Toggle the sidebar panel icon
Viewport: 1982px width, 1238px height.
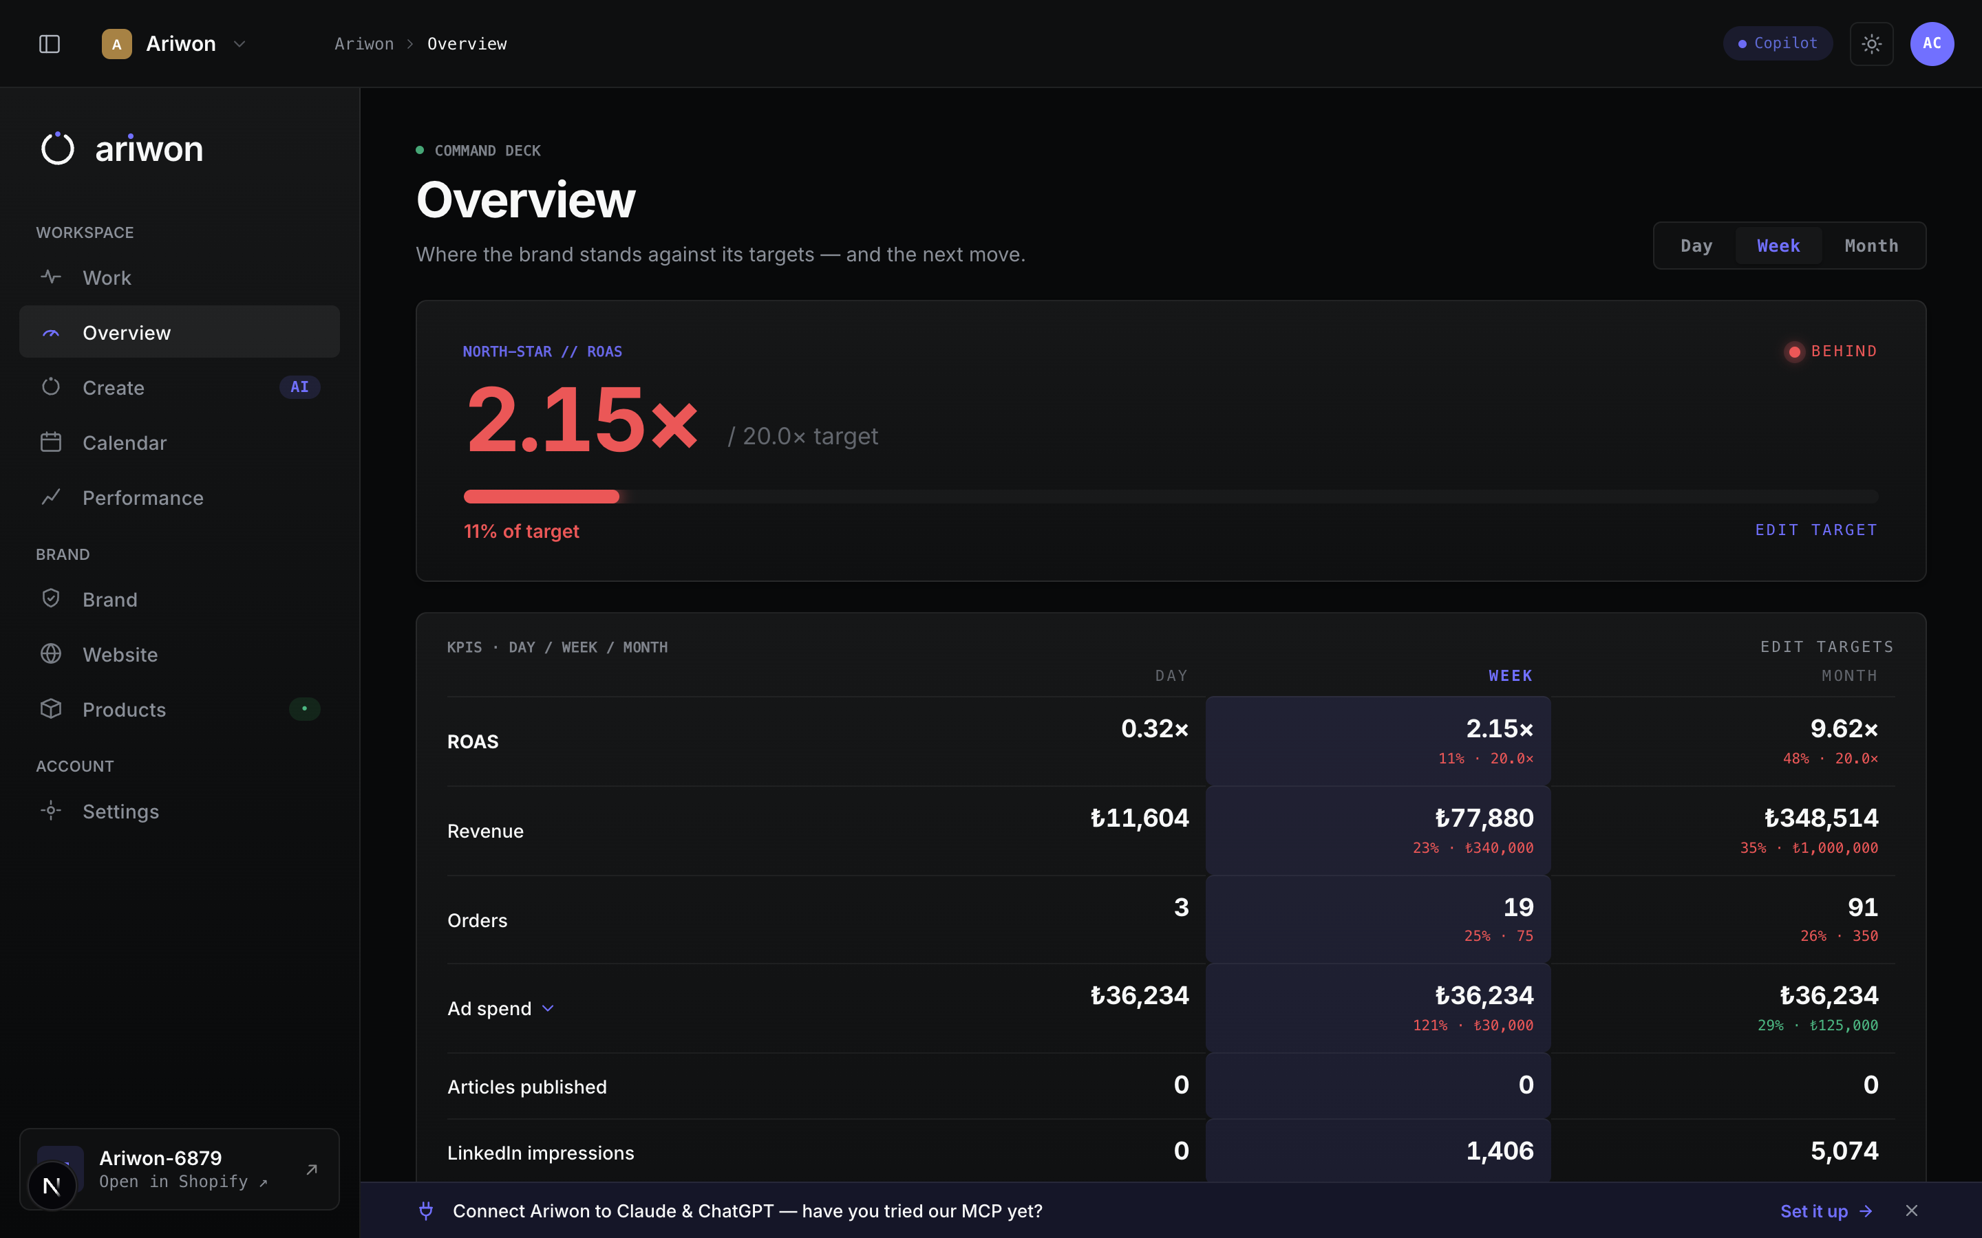pos(49,43)
